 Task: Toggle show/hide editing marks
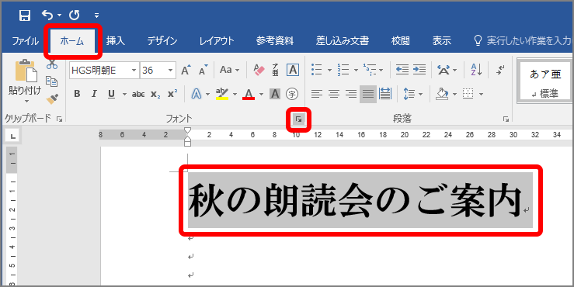(x=500, y=70)
